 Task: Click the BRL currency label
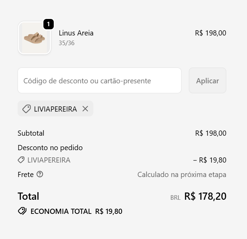[175, 198]
